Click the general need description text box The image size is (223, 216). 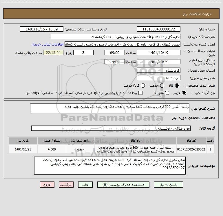coord(110,108)
